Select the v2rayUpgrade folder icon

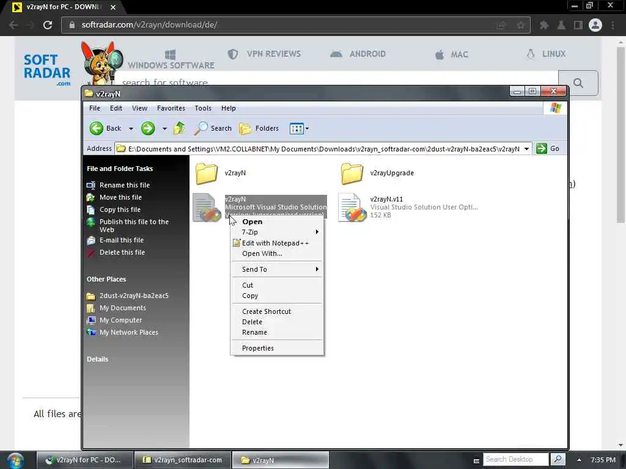point(352,173)
